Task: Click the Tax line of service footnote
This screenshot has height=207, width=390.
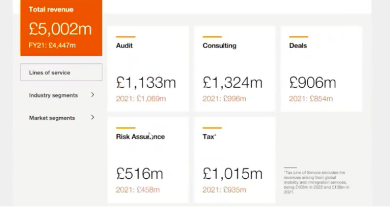Action: [x=317, y=182]
